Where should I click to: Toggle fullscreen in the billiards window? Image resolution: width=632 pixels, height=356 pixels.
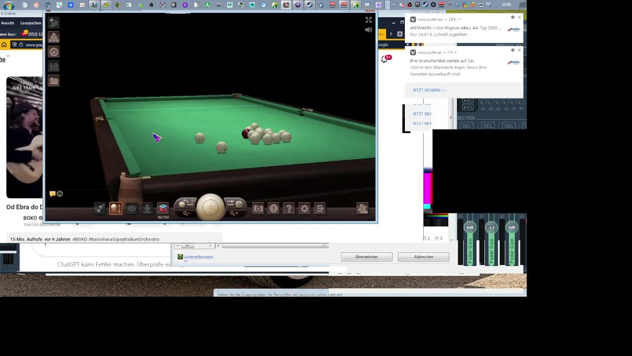[368, 20]
